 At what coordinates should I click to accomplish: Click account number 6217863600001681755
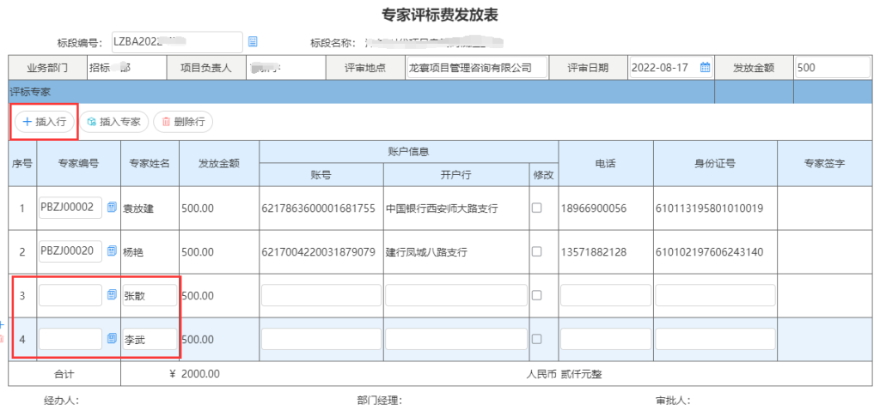click(x=318, y=208)
